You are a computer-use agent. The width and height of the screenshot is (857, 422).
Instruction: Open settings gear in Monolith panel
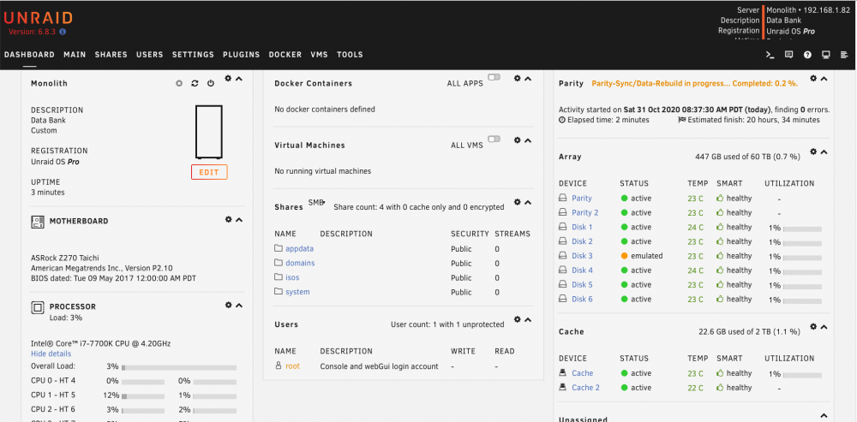(228, 79)
